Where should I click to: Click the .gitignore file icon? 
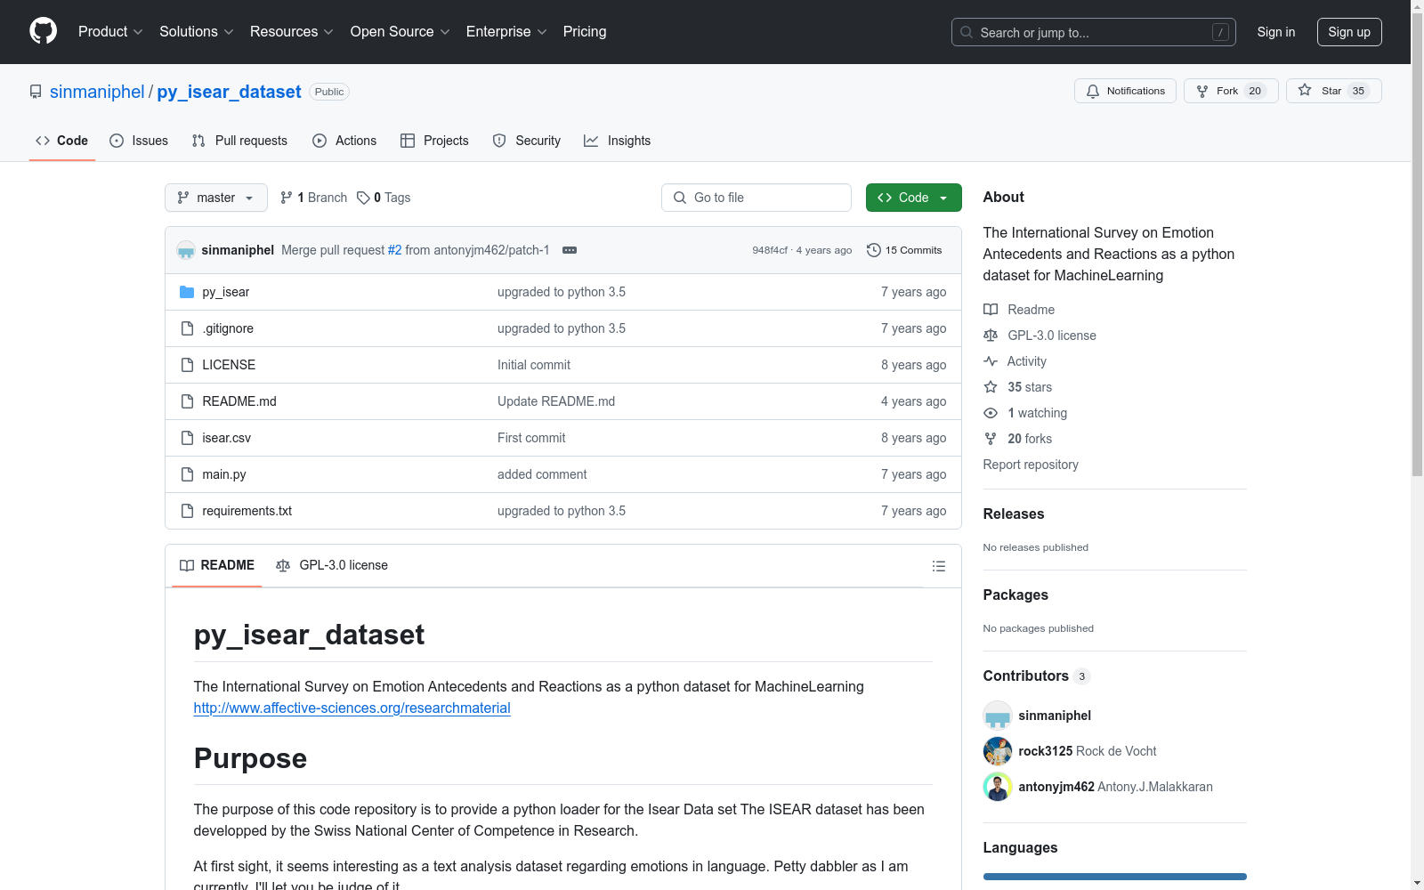tap(187, 328)
